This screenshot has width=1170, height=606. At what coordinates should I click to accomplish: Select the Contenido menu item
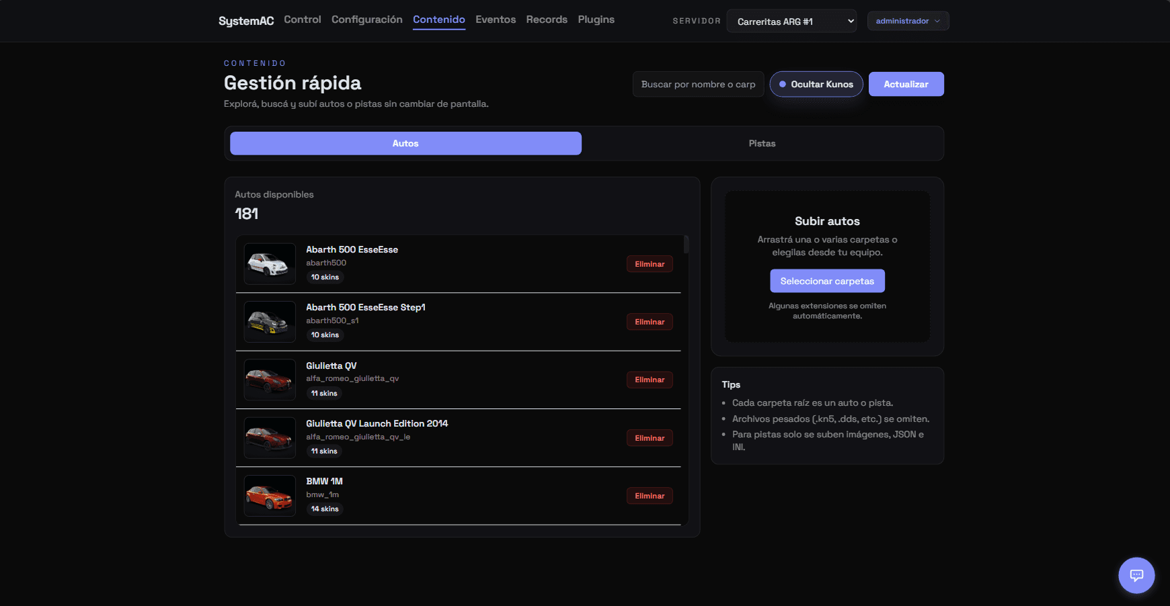coord(439,19)
